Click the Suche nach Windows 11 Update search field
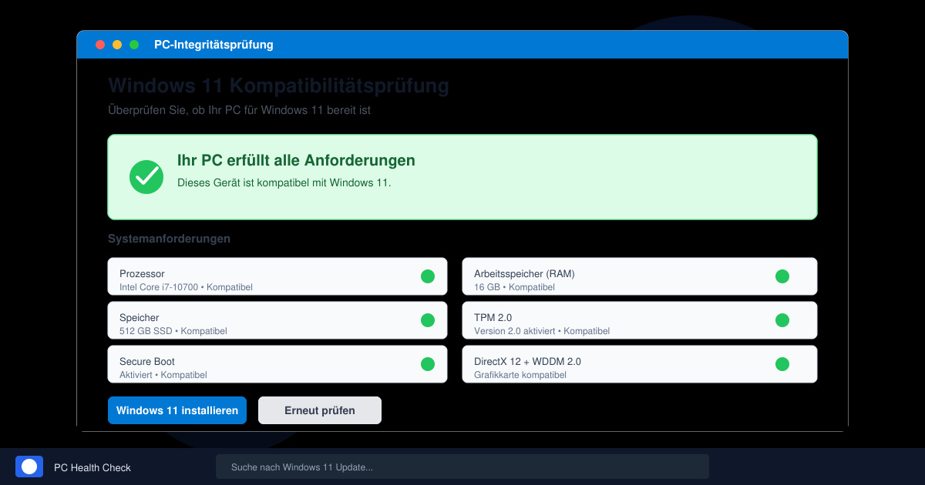The image size is (925, 485). click(x=462, y=467)
